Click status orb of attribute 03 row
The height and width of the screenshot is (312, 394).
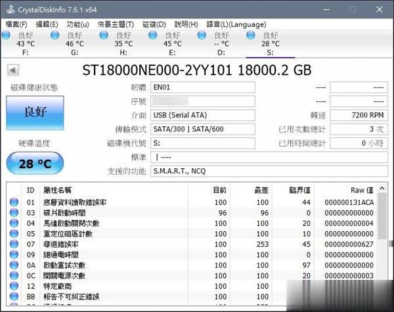[14, 213]
